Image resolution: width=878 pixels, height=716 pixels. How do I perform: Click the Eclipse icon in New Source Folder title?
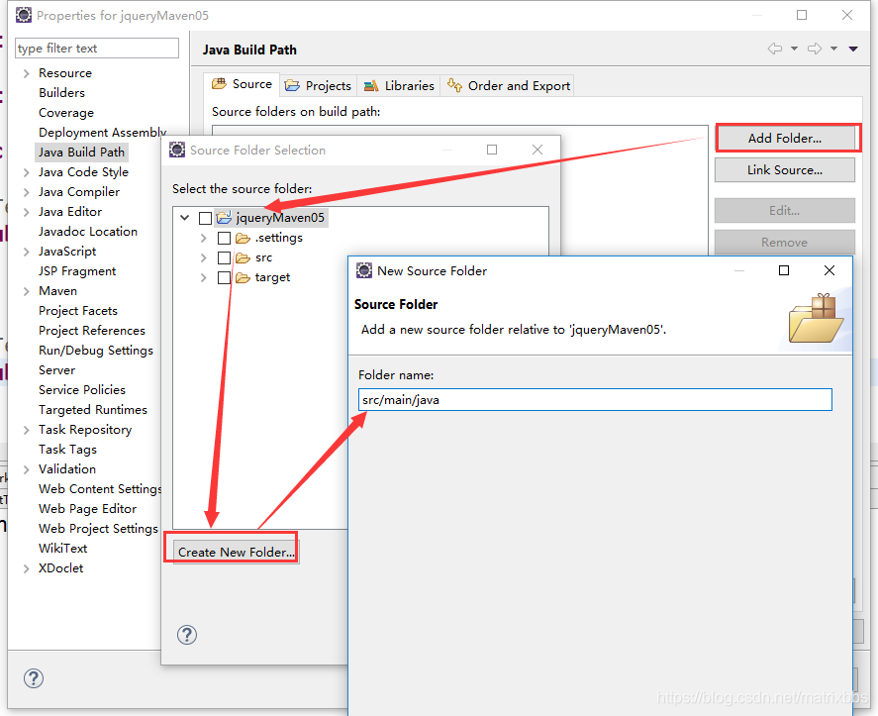click(364, 270)
